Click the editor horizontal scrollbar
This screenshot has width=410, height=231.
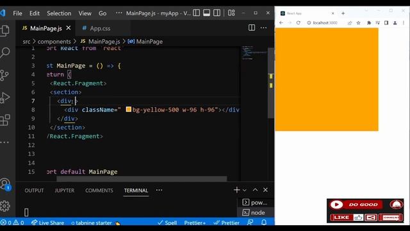pyautogui.click(x=142, y=178)
